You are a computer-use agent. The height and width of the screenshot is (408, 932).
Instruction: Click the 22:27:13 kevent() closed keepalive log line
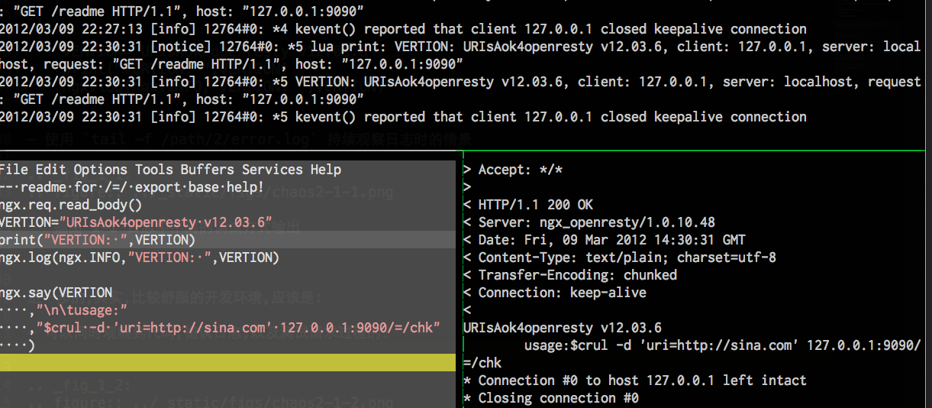tap(403, 29)
